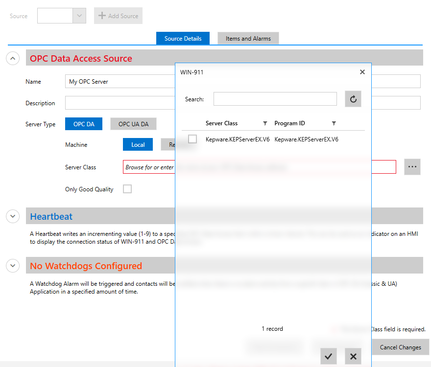Image resolution: width=431 pixels, height=367 pixels.
Task: Click the 1 record status text
Action: click(272, 328)
